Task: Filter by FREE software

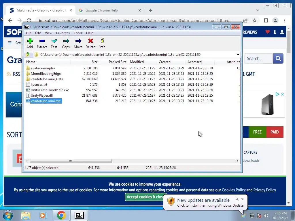Action: pos(257,132)
